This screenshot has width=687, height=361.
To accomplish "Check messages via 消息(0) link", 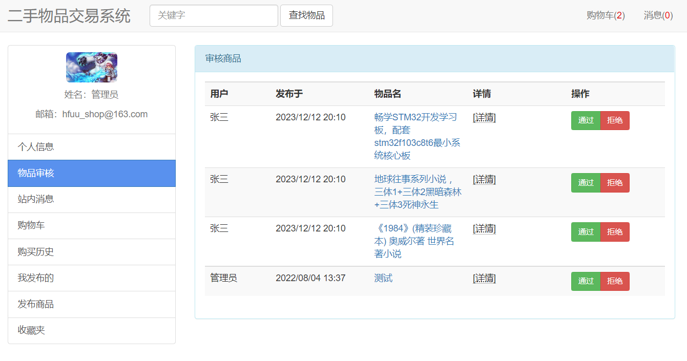I will [x=657, y=15].
